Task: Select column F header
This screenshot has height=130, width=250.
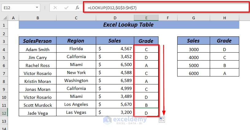Action: coord(168,18)
